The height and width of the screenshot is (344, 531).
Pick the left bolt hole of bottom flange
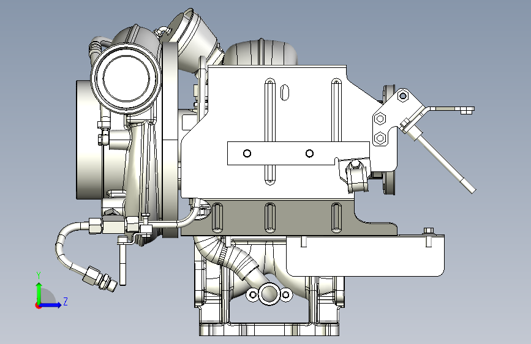[252, 295]
